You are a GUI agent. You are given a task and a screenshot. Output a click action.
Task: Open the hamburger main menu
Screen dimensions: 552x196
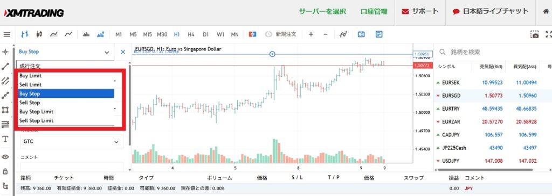click(6, 34)
